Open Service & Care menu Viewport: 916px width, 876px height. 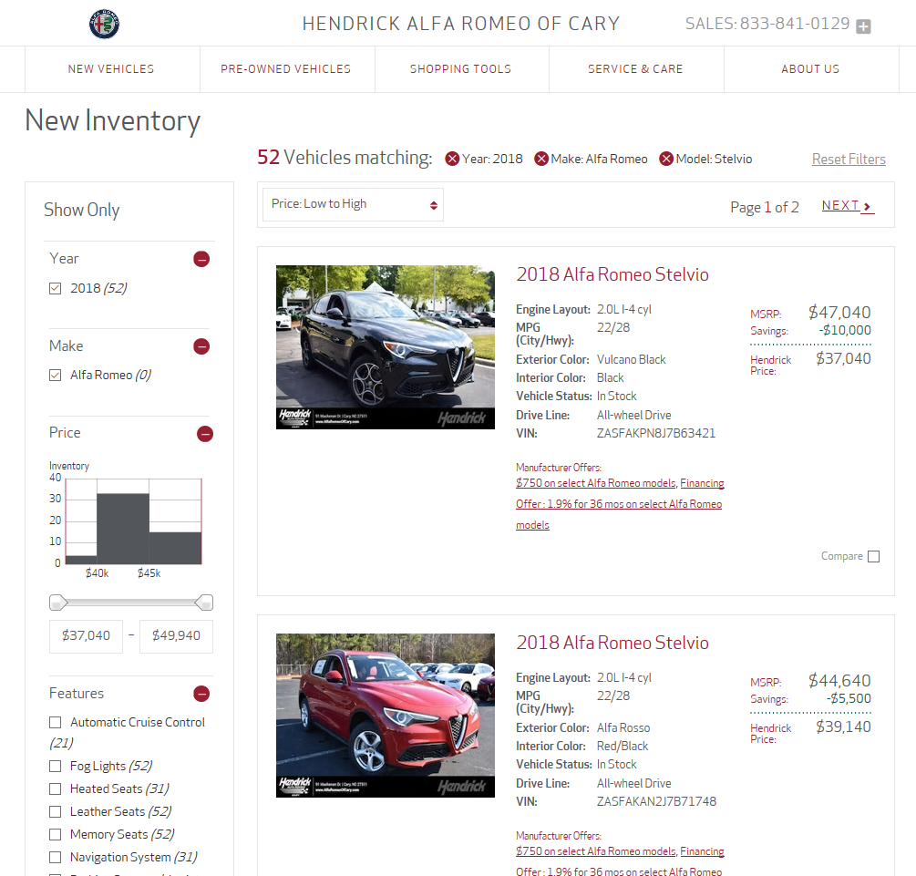click(635, 69)
